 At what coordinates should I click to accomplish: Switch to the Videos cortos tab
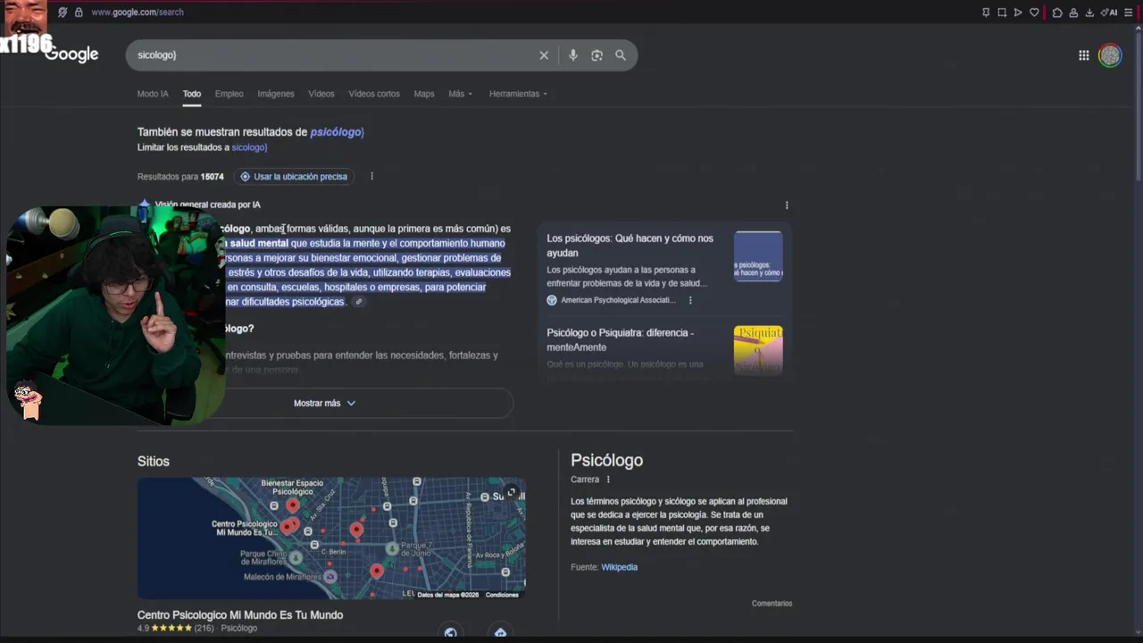tap(374, 94)
